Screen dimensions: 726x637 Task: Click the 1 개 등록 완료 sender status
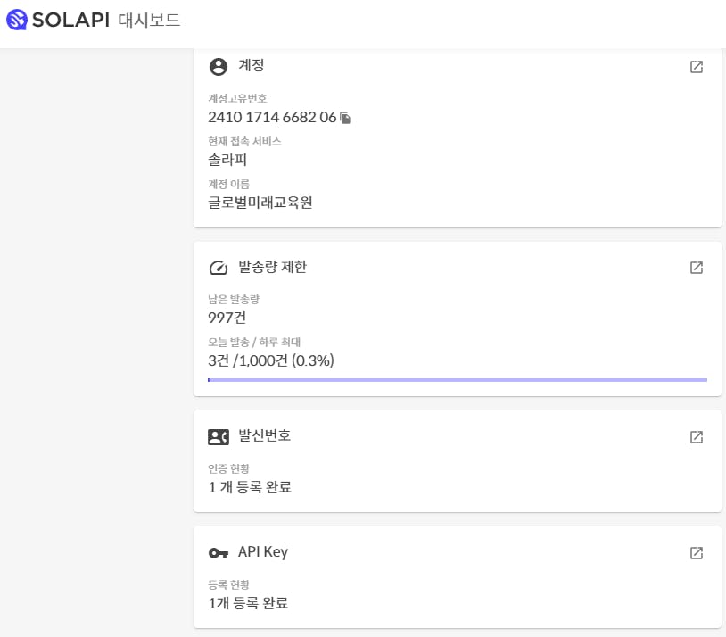coord(250,487)
